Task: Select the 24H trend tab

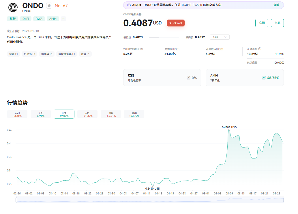Action: 17,114
